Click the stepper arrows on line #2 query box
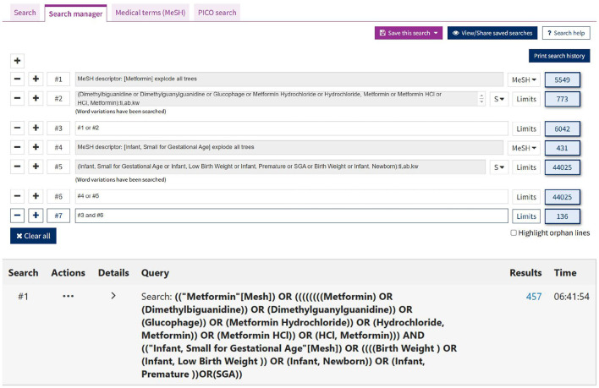The image size is (599, 388). coord(481,99)
